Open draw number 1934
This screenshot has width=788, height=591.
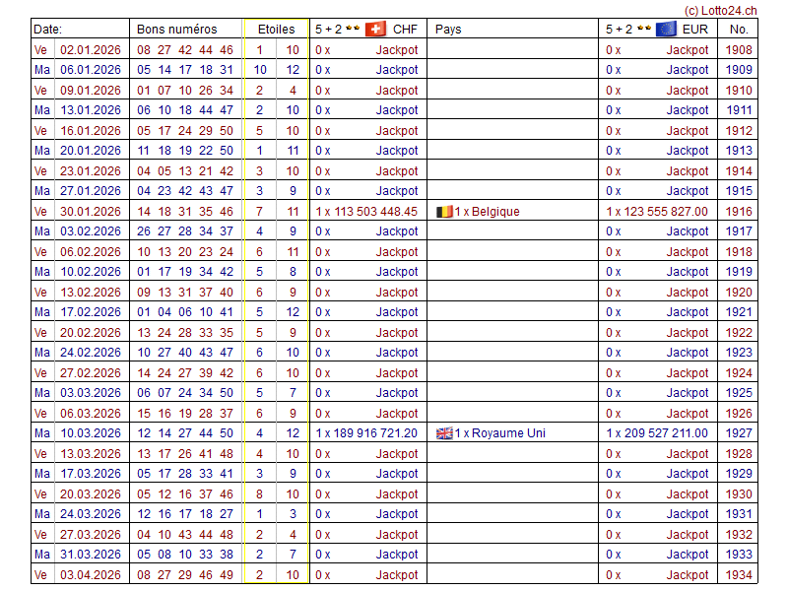click(x=739, y=575)
